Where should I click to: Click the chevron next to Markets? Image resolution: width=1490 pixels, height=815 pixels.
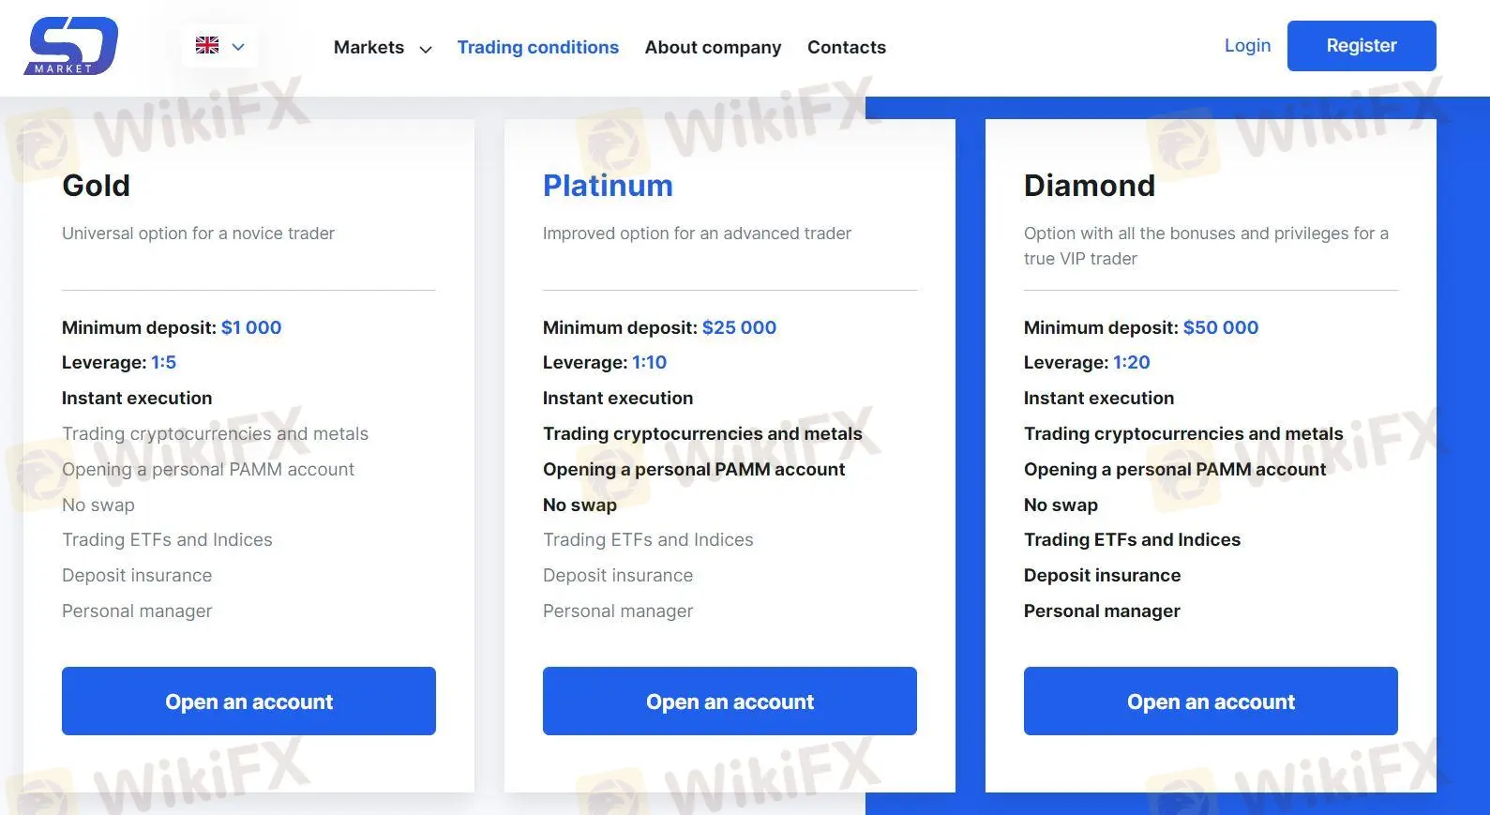tap(425, 49)
